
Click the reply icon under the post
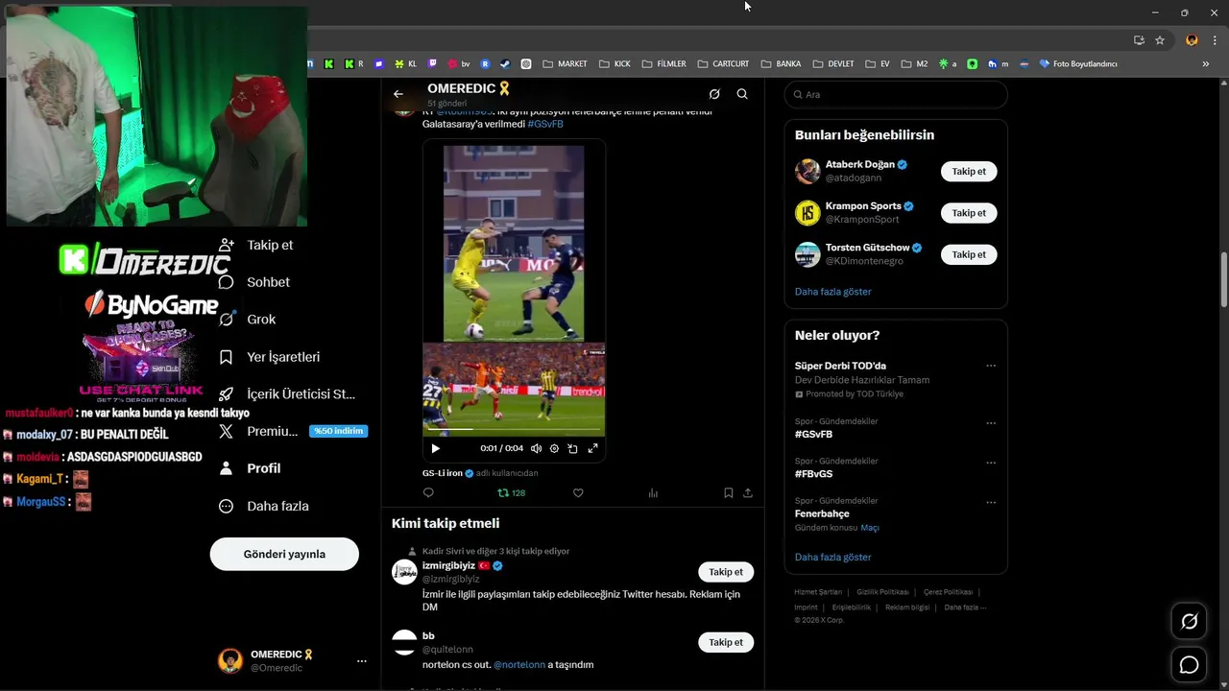click(428, 492)
